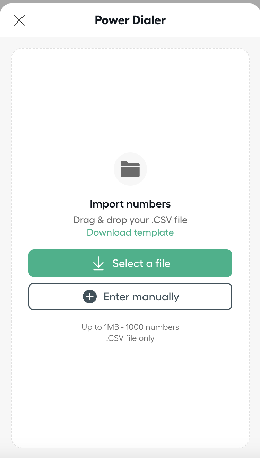The height and width of the screenshot is (458, 260).
Task: Tap the circular folder badge above Import numbers
Action: (x=130, y=169)
